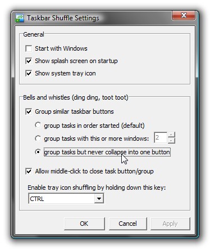Dismiss the dialog with Cancel
Image resolution: width=210 pixels, height=250 pixels.
coord(127,224)
